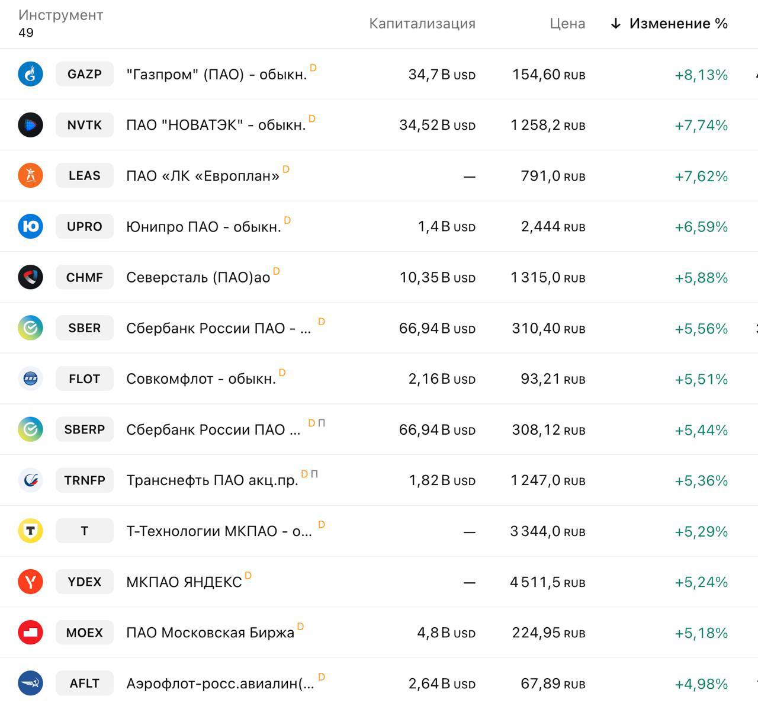Screen dimensions: 758x706
Task: Click the NOVATEK logo icon
Action: 30,125
